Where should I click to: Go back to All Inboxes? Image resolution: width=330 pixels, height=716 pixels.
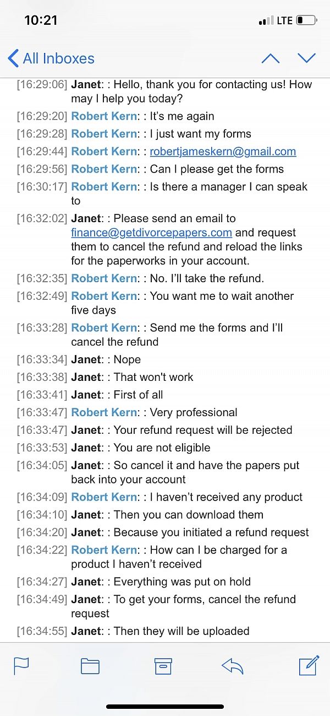(x=58, y=58)
